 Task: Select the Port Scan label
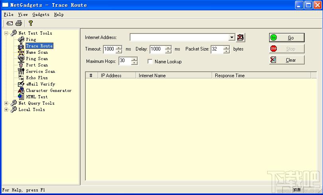pos(37,65)
